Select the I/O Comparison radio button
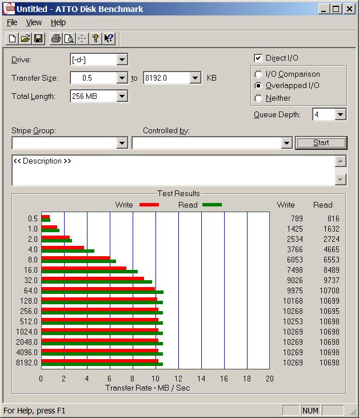The height and width of the screenshot is (418, 359). coord(259,74)
